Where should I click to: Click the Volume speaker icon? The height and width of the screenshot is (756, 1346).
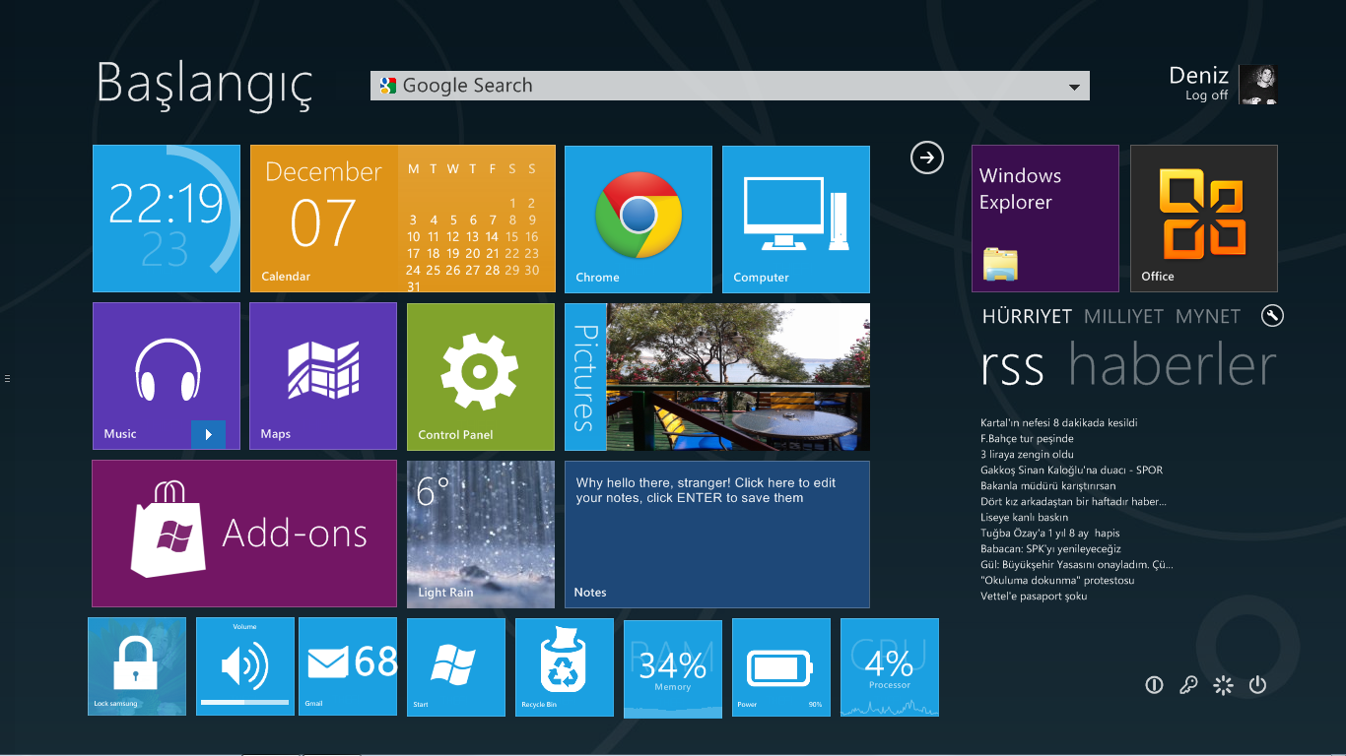(245, 667)
